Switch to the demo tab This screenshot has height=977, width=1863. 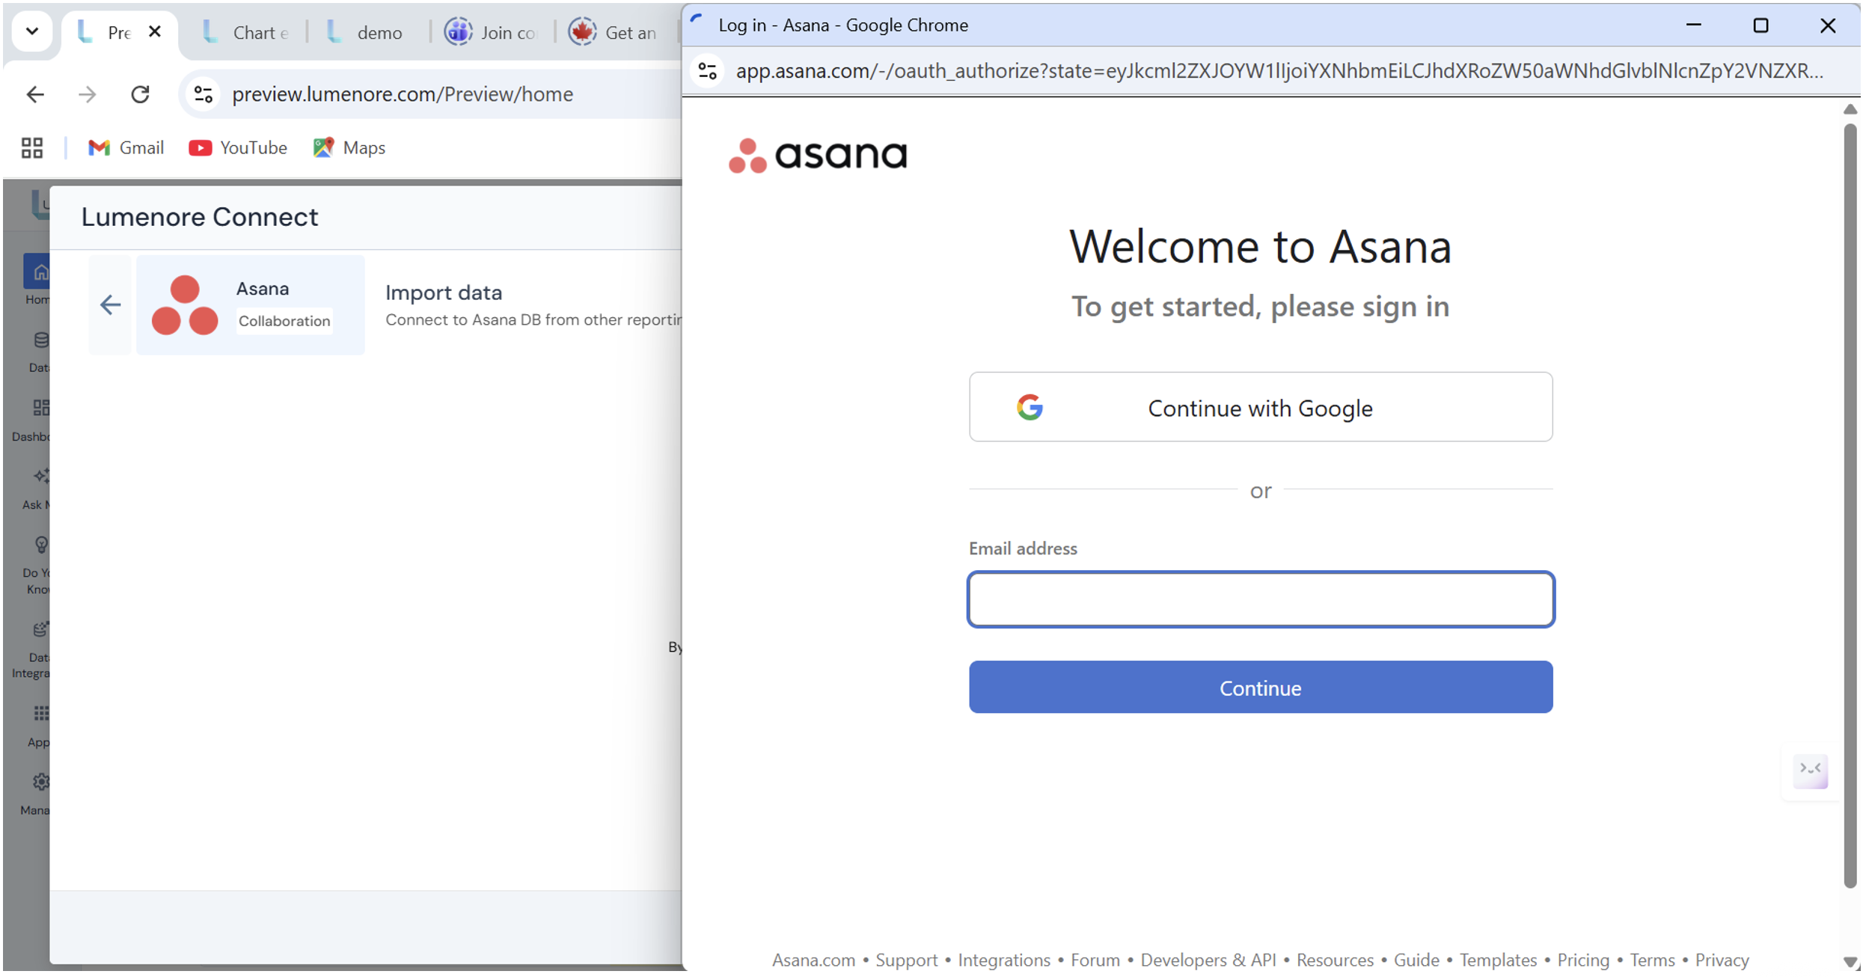(x=367, y=33)
